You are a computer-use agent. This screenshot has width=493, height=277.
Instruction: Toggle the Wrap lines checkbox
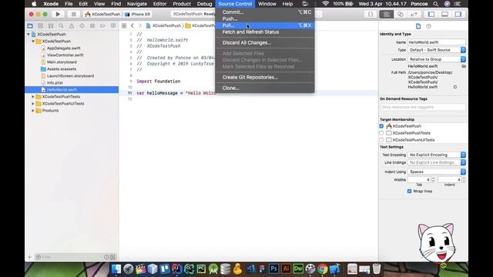409,191
